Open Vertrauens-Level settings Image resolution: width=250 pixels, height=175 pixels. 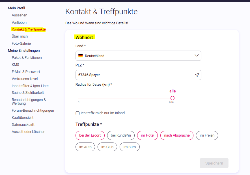pos(25,79)
